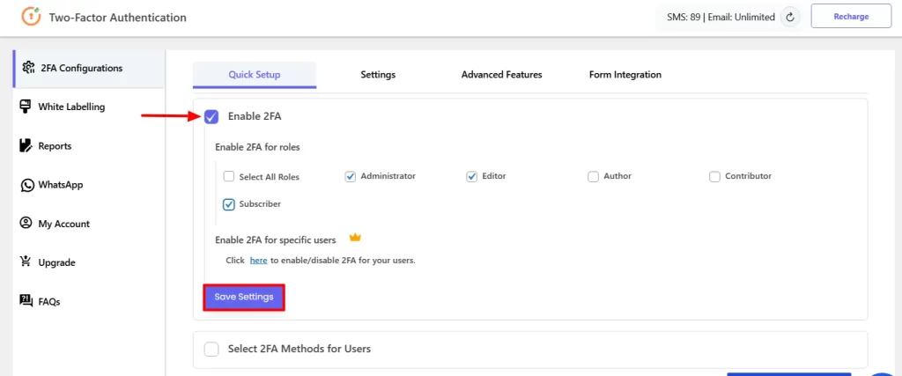Image resolution: width=902 pixels, height=376 pixels.
Task: Click the premium crown icon
Action: [355, 238]
